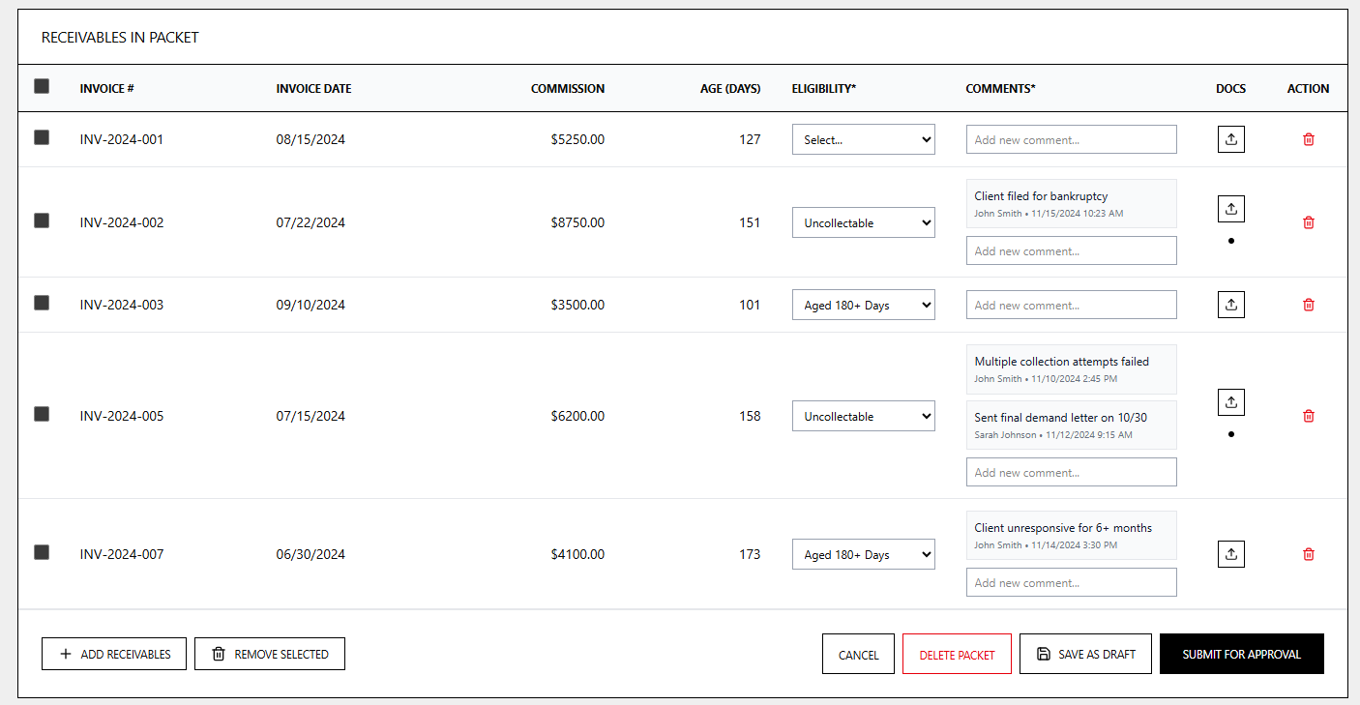This screenshot has height=705, width=1360.
Task: Click the save disk icon on Save As Draft
Action: point(1043,653)
